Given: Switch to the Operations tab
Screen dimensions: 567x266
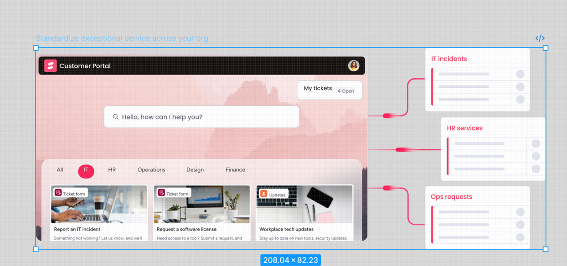Looking at the screenshot, I should [151, 170].
